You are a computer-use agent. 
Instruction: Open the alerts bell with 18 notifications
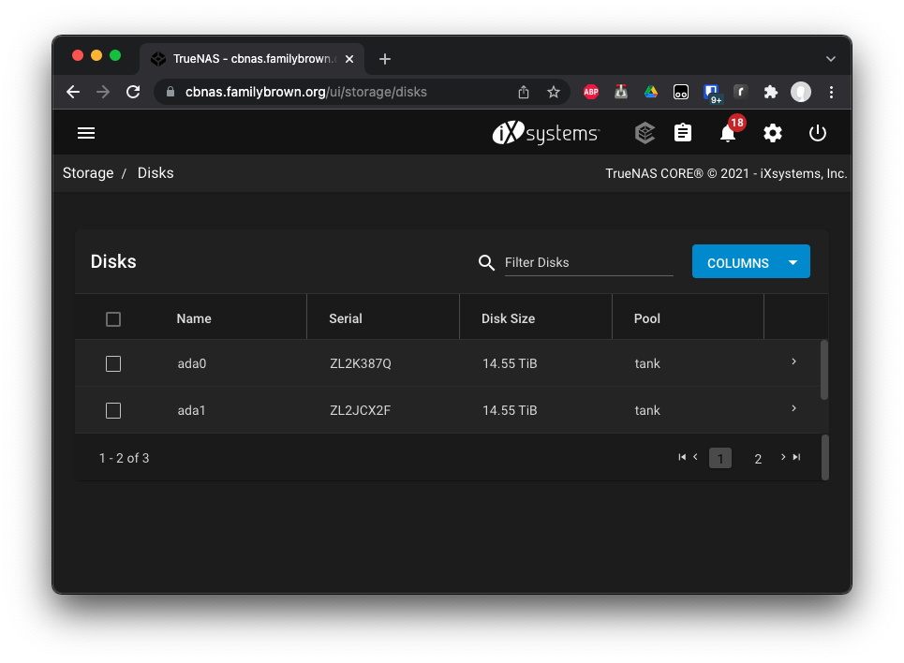coord(728,133)
